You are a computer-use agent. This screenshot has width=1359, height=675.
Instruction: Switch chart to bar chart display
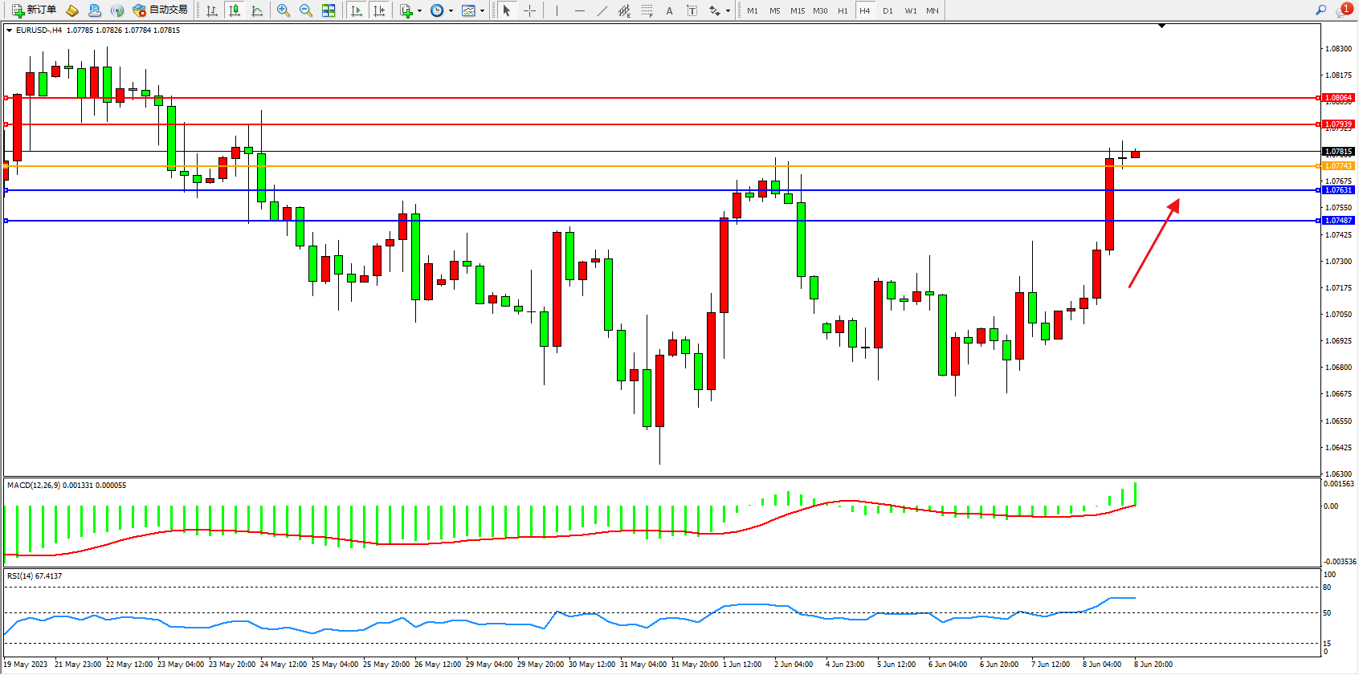[212, 10]
